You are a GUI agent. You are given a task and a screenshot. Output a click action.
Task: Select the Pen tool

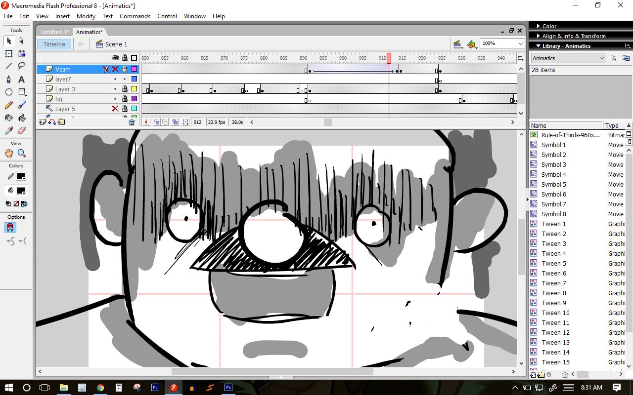9,79
